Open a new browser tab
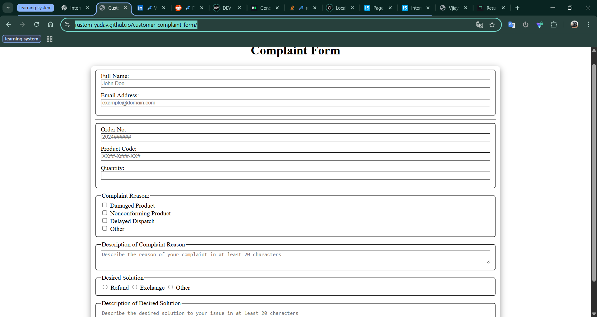Image resolution: width=597 pixels, height=317 pixels. [517, 8]
